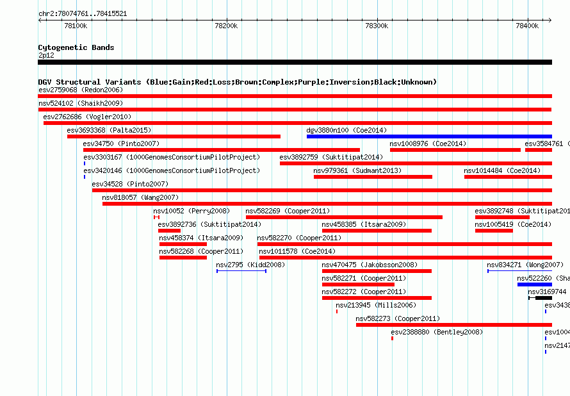Click the esv2759068 (Redon2006) variant label
The width and height of the screenshot is (570, 396).
click(81, 90)
